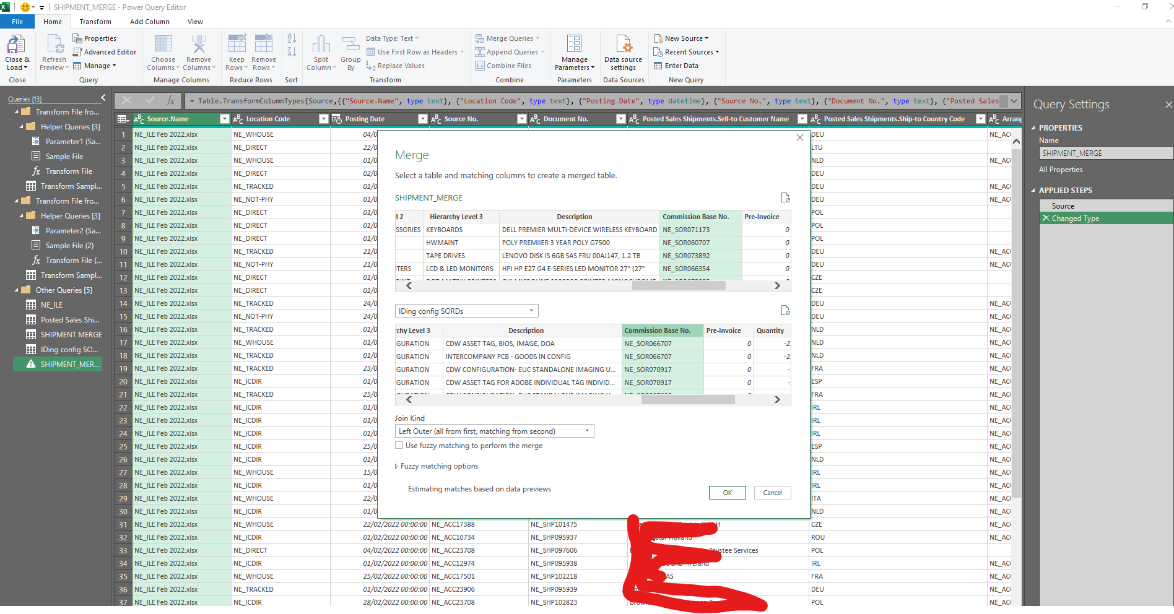Select the Changed Type applied step

click(x=1106, y=218)
